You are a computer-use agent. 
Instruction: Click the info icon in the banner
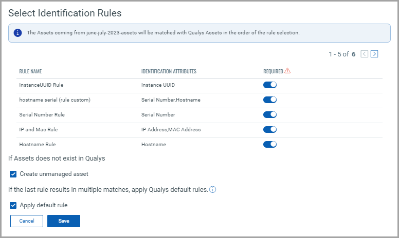(18, 32)
